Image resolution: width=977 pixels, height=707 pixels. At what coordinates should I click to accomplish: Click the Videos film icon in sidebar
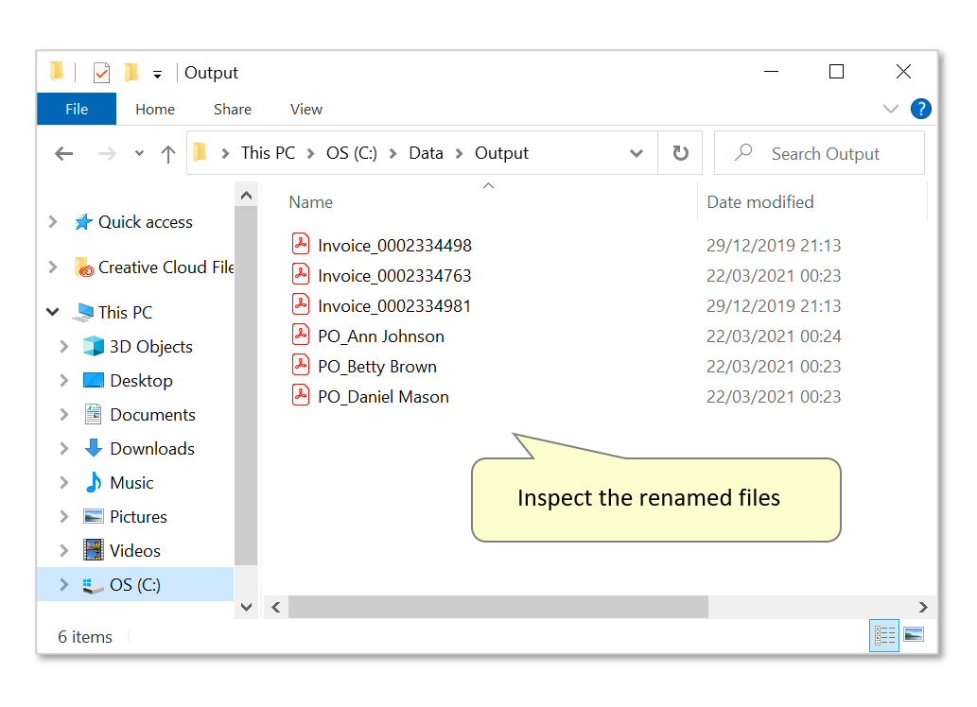click(94, 550)
